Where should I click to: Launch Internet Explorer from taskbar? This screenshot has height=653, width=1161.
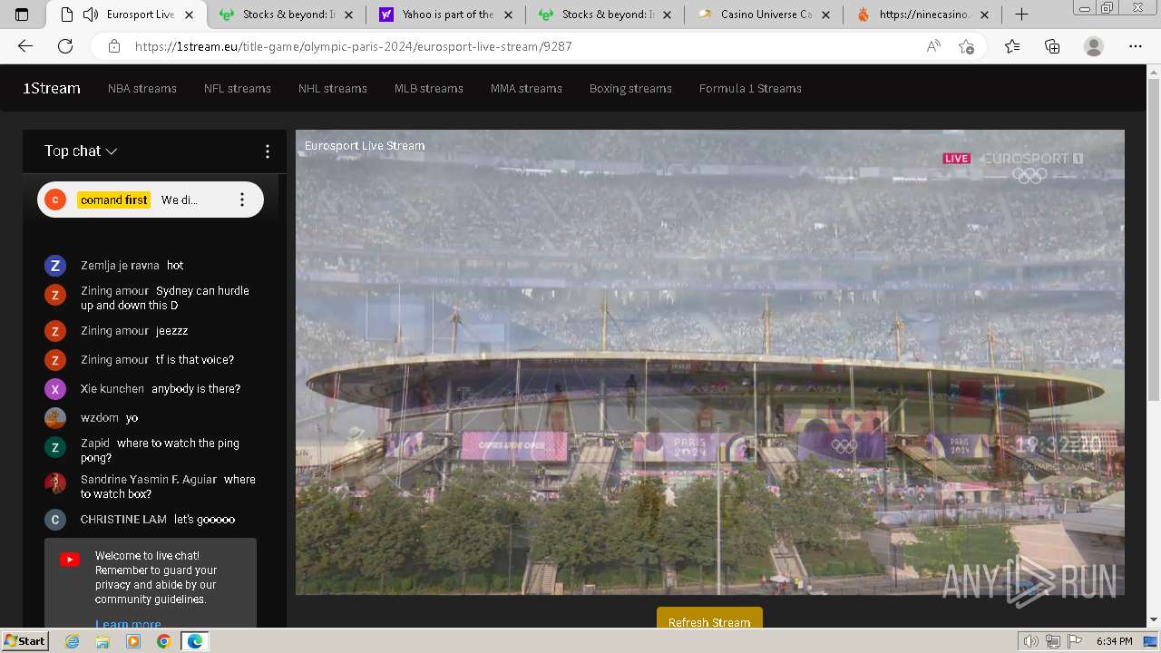[72, 641]
